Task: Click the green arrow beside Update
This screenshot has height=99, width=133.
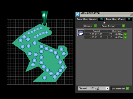Action: point(95,26)
